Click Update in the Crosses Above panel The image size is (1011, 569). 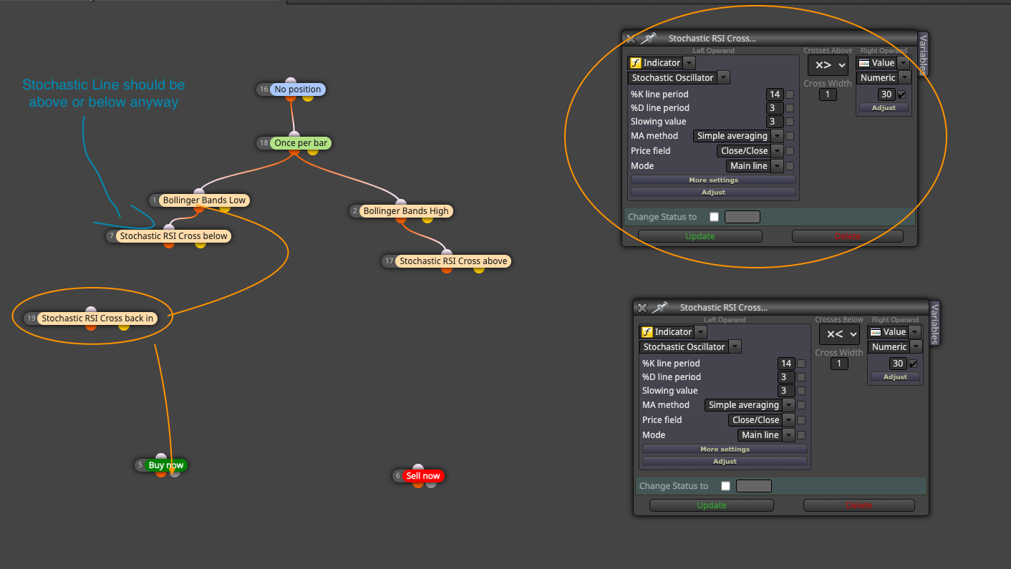click(x=700, y=236)
